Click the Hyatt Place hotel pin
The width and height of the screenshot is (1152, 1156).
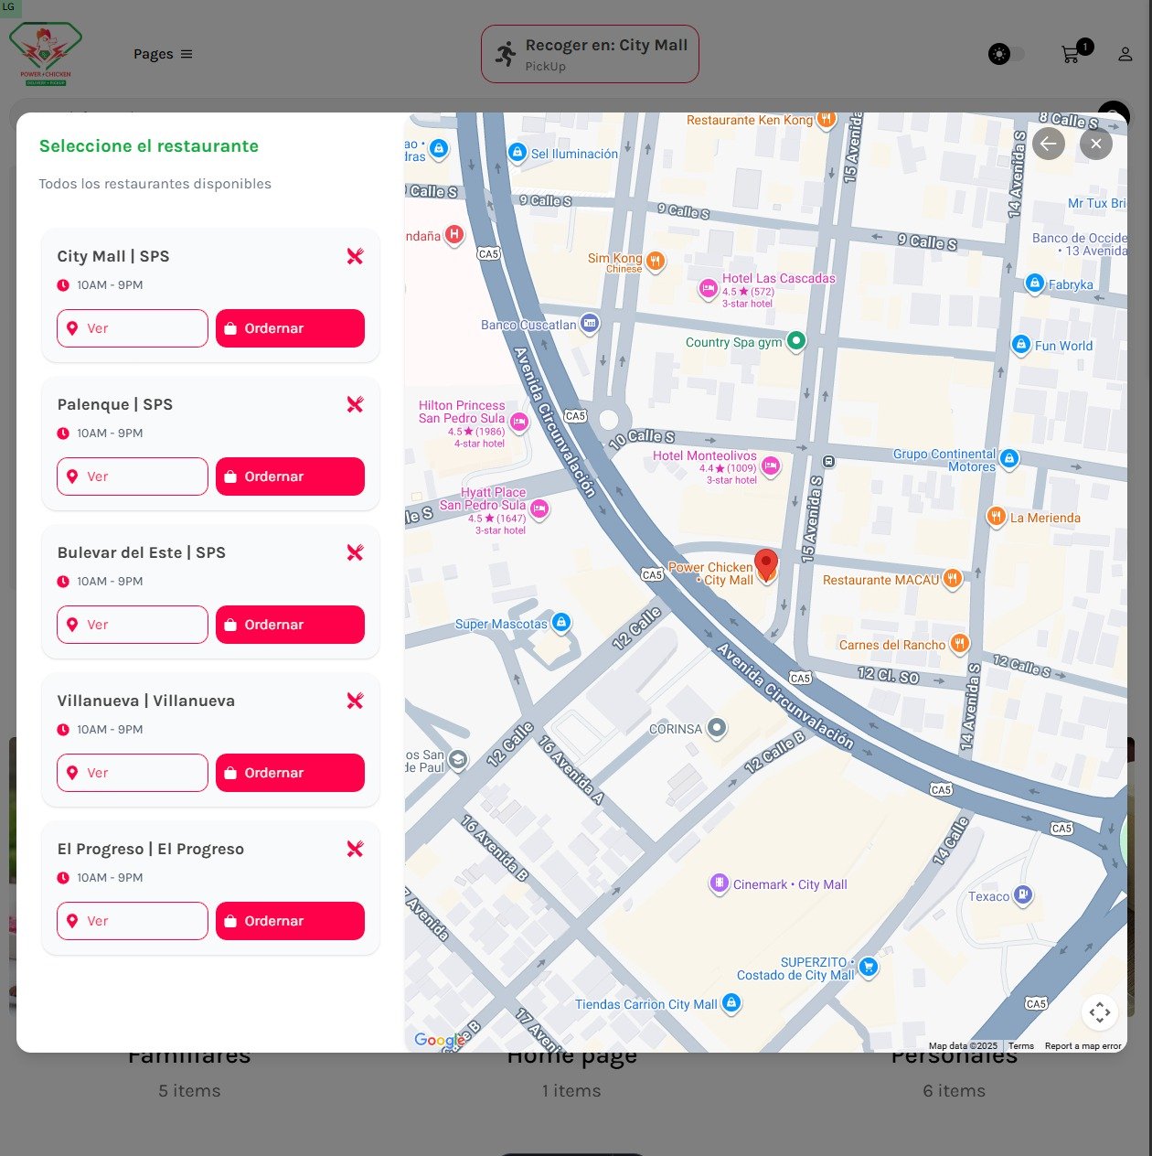click(x=539, y=508)
